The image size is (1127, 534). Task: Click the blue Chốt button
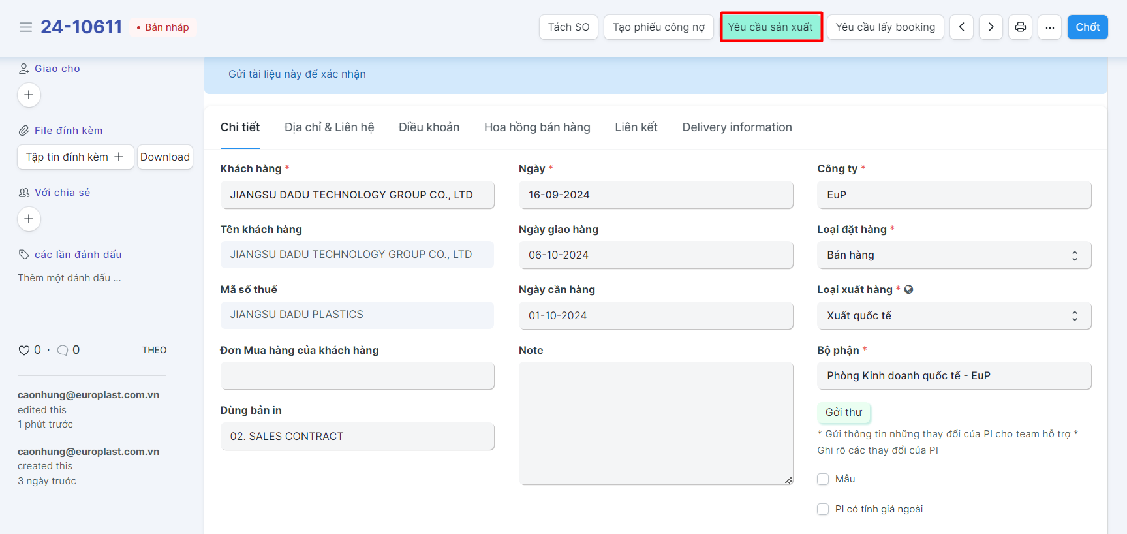[1087, 27]
